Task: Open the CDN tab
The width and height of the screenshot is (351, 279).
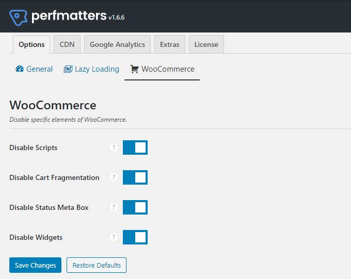Action: (x=67, y=44)
